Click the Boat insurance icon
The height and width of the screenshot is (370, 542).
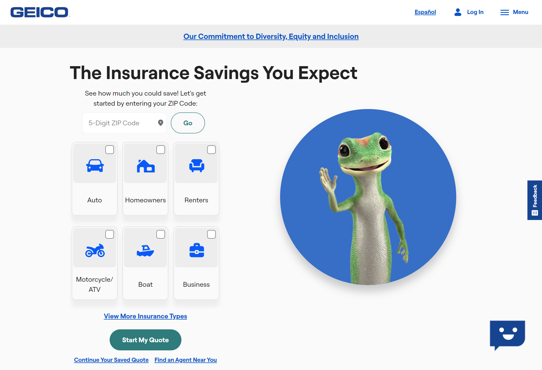146,249
